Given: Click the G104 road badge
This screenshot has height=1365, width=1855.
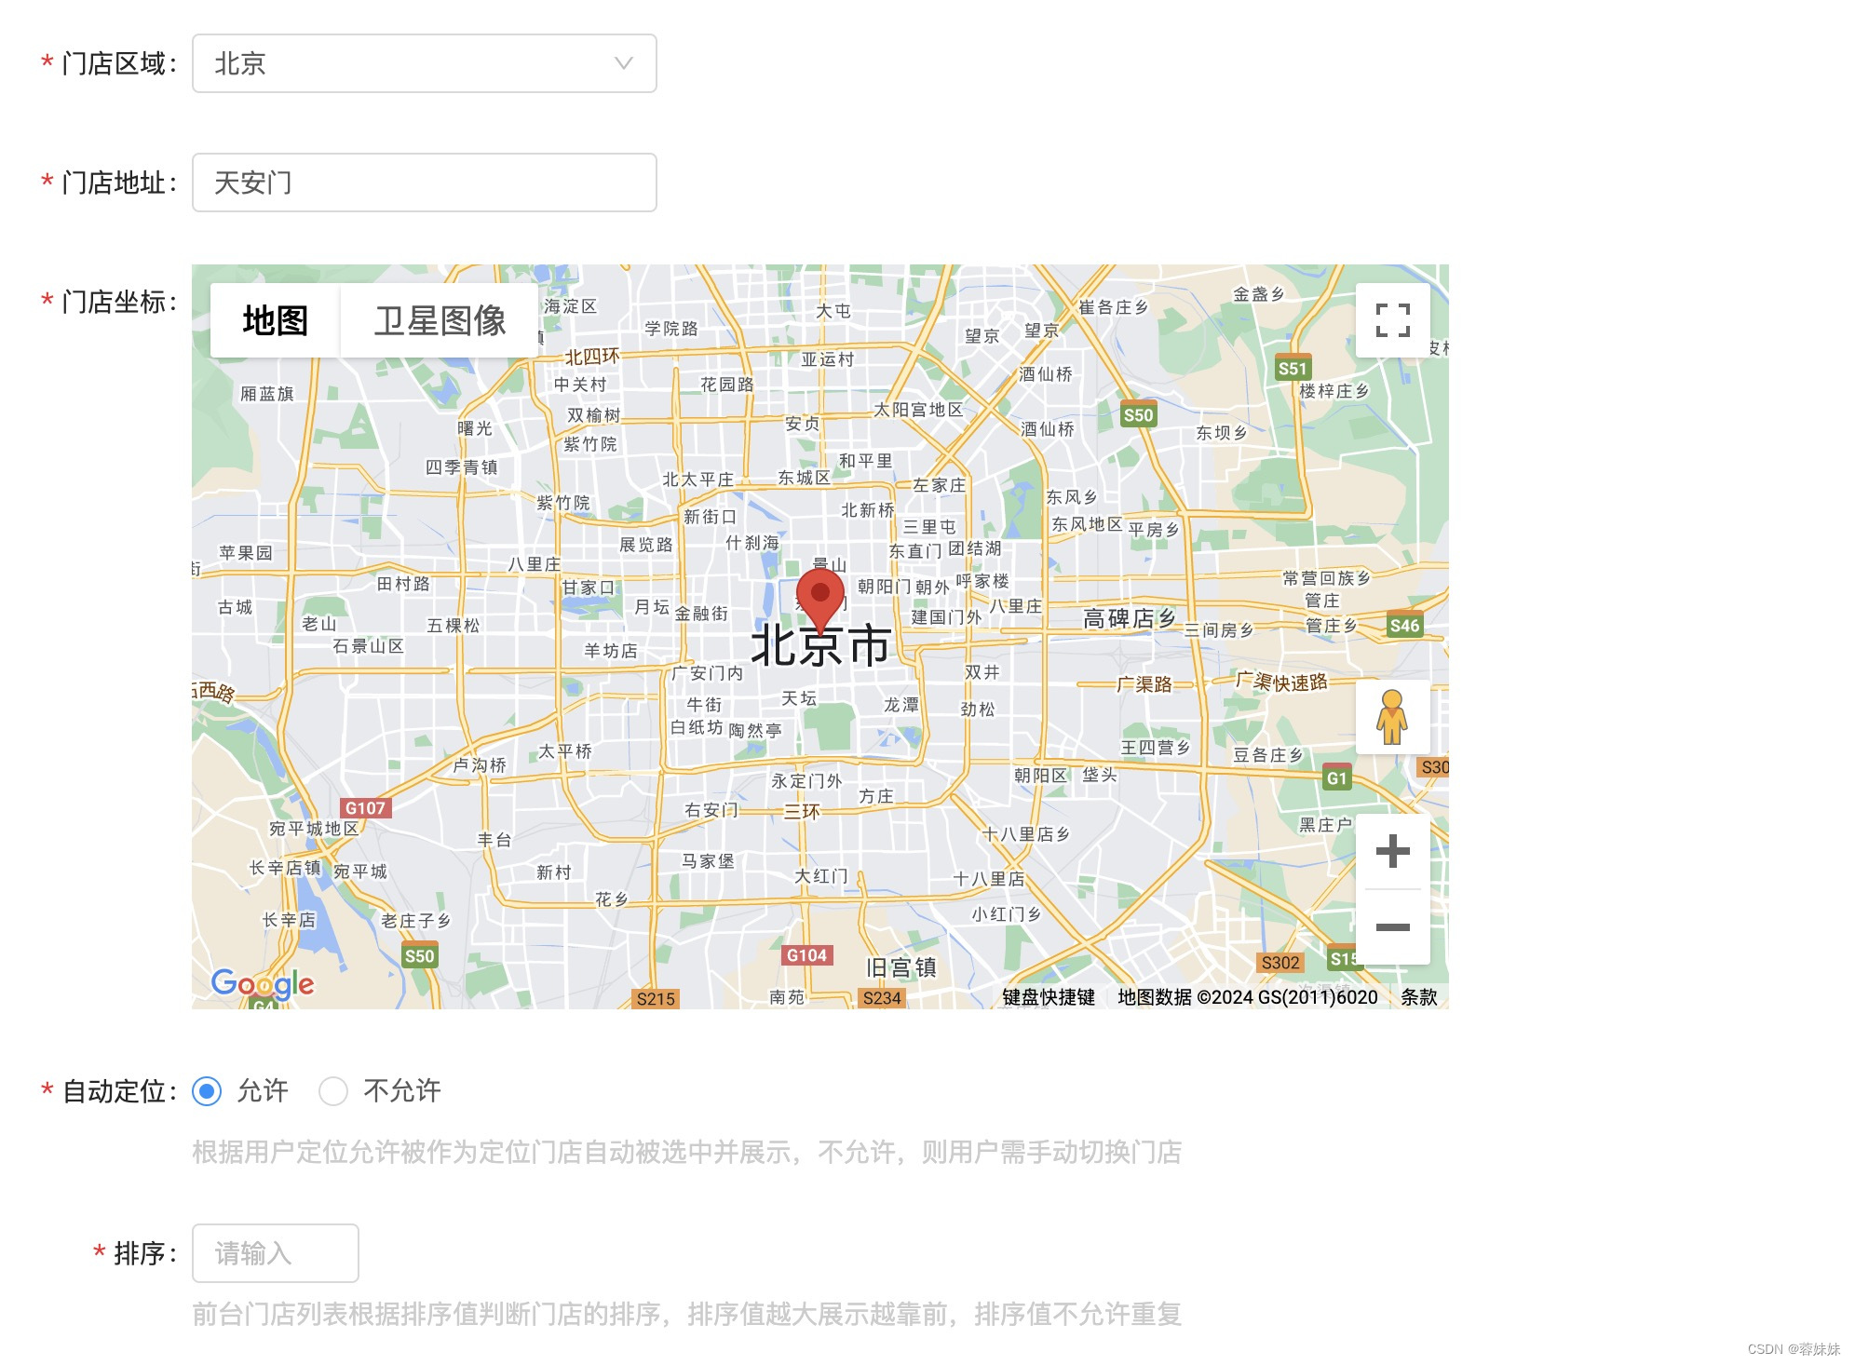Looking at the screenshot, I should pyautogui.click(x=806, y=955).
